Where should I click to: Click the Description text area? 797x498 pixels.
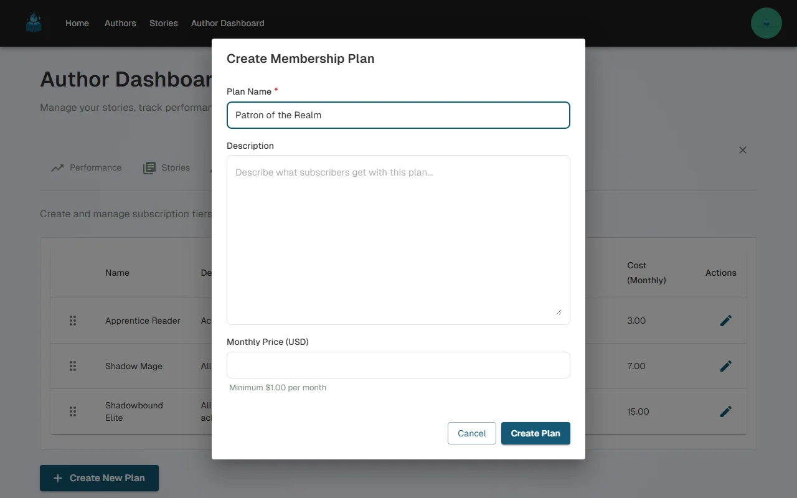point(398,239)
